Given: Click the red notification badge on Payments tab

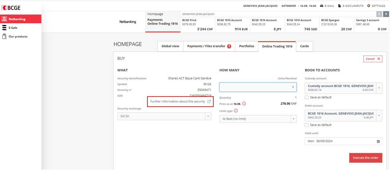Looking at the screenshot, I should [x=229, y=46].
